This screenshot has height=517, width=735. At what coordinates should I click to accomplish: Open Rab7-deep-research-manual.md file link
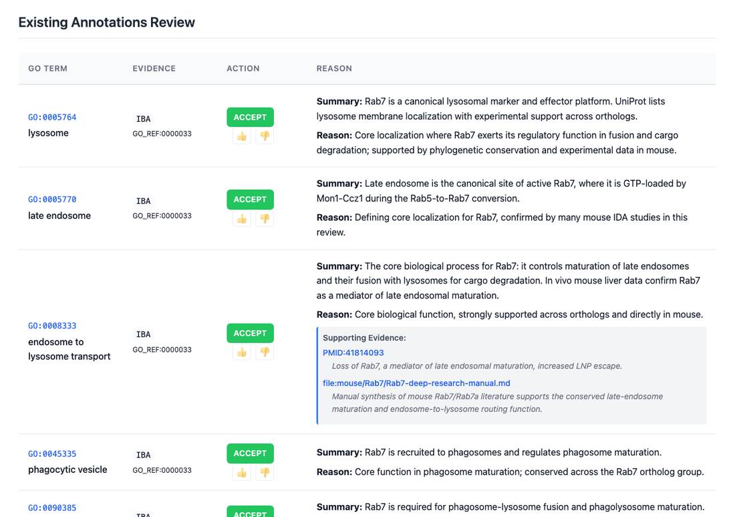point(416,383)
